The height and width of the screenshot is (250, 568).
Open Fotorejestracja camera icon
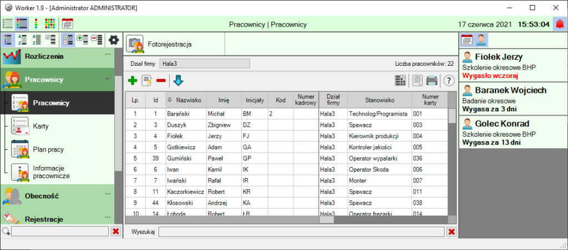[135, 44]
